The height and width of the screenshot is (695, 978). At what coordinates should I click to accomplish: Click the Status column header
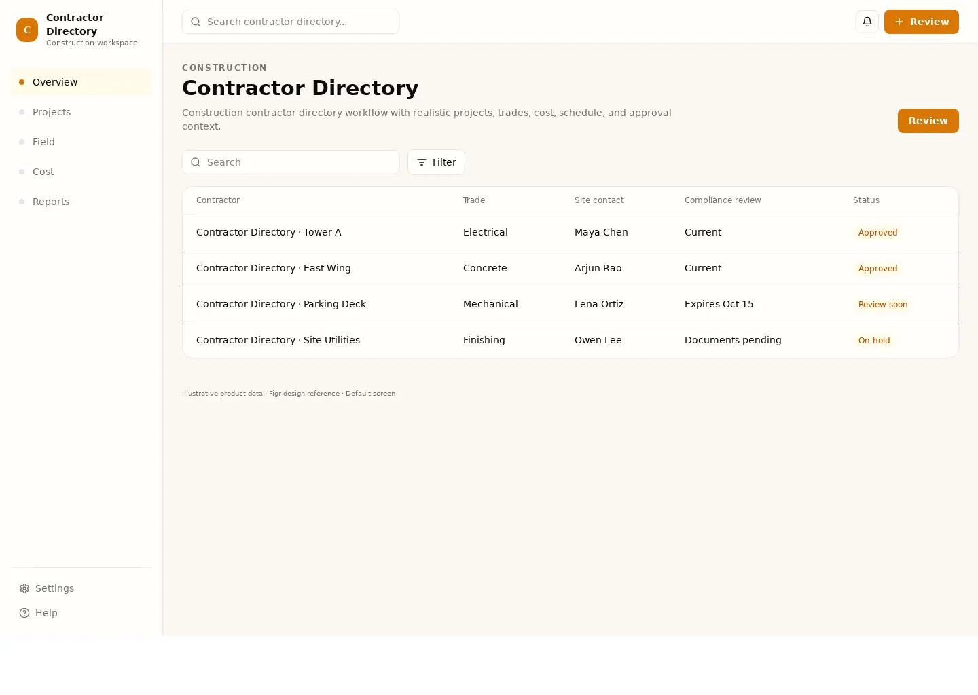[866, 200]
